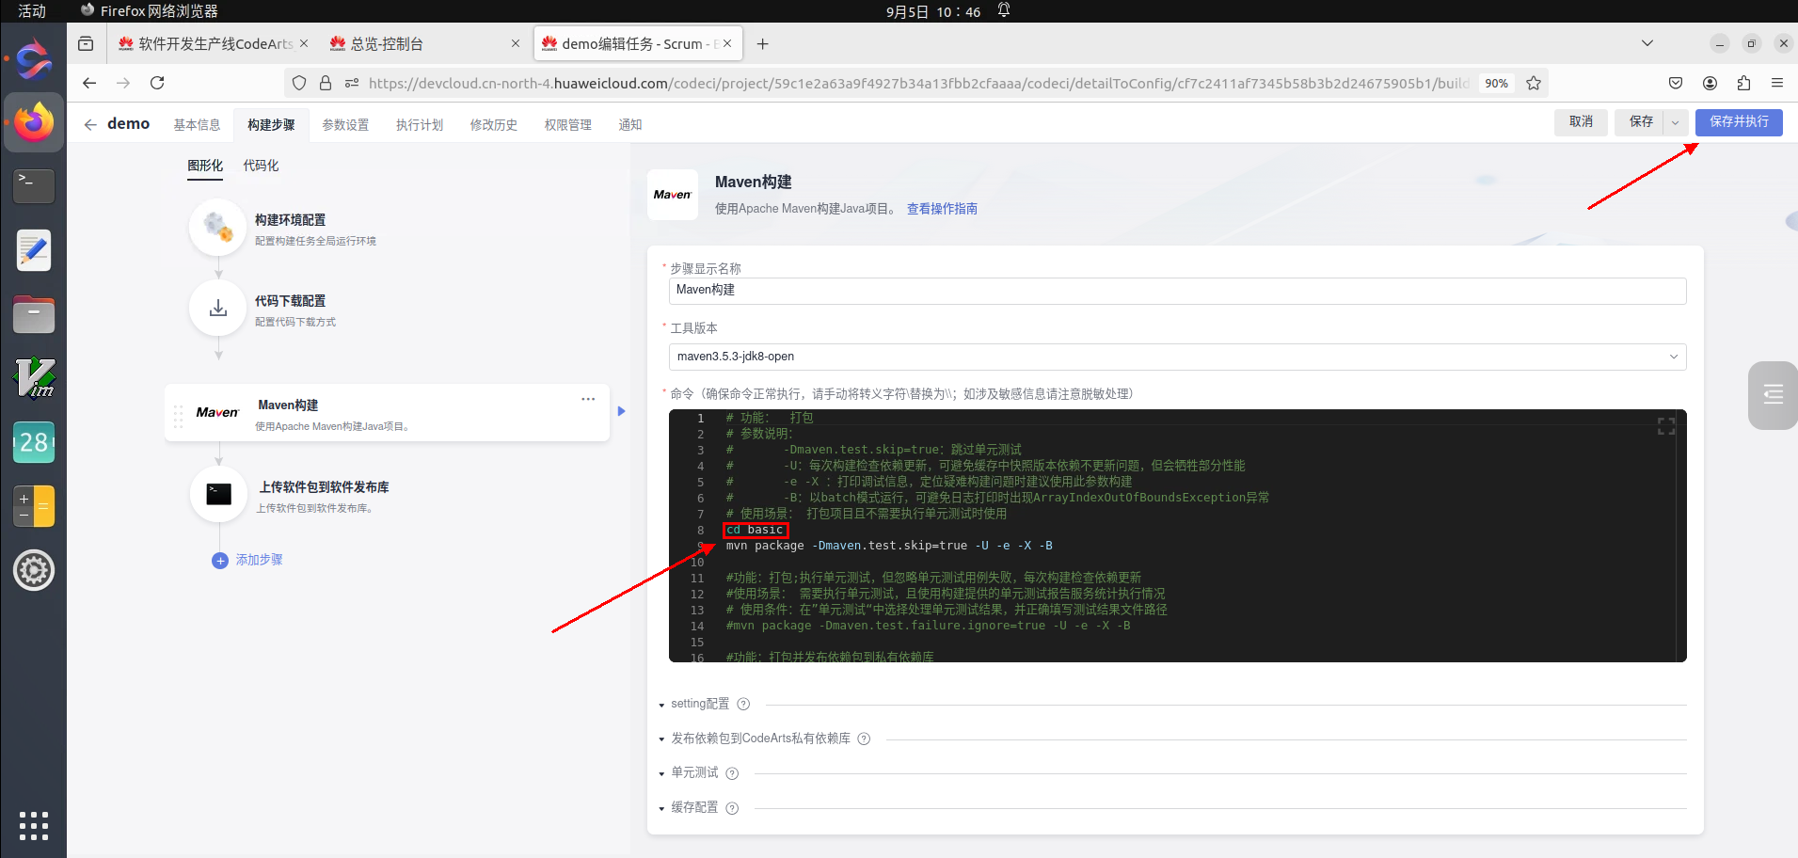The width and height of the screenshot is (1798, 858).
Task: Click the 代码下载配置 download icon
Action: pyautogui.click(x=218, y=308)
